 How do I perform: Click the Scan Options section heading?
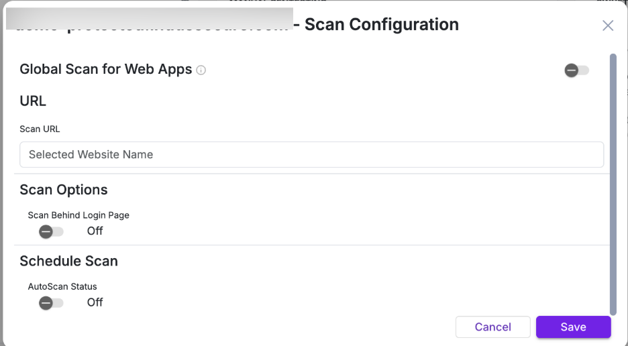click(x=64, y=190)
